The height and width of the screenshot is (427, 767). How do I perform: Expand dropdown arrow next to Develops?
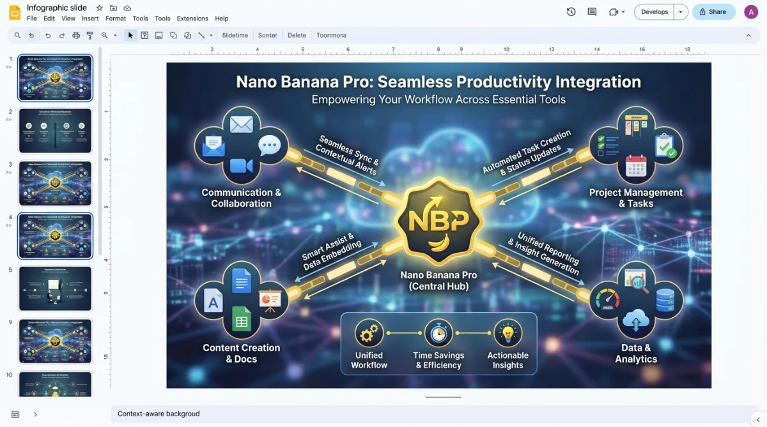(681, 11)
